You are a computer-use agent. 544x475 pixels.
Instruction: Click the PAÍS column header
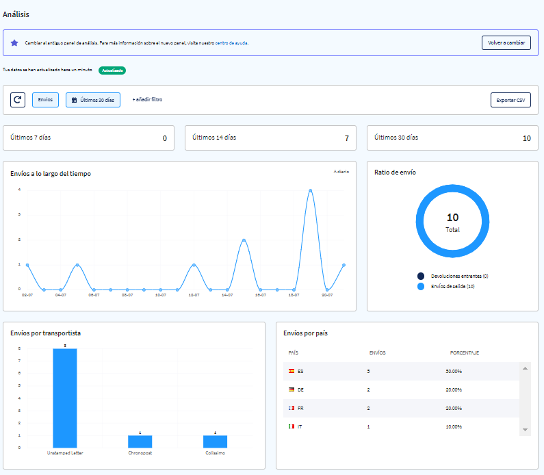[294, 353]
